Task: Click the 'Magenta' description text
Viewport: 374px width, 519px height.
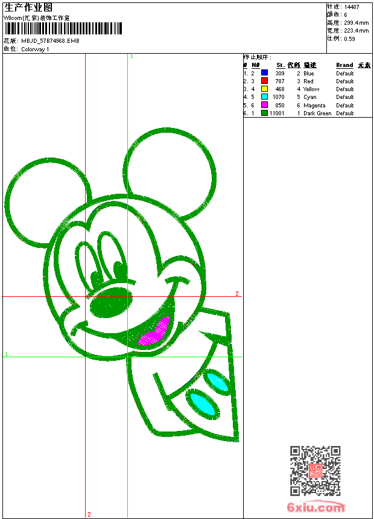Action: [314, 105]
